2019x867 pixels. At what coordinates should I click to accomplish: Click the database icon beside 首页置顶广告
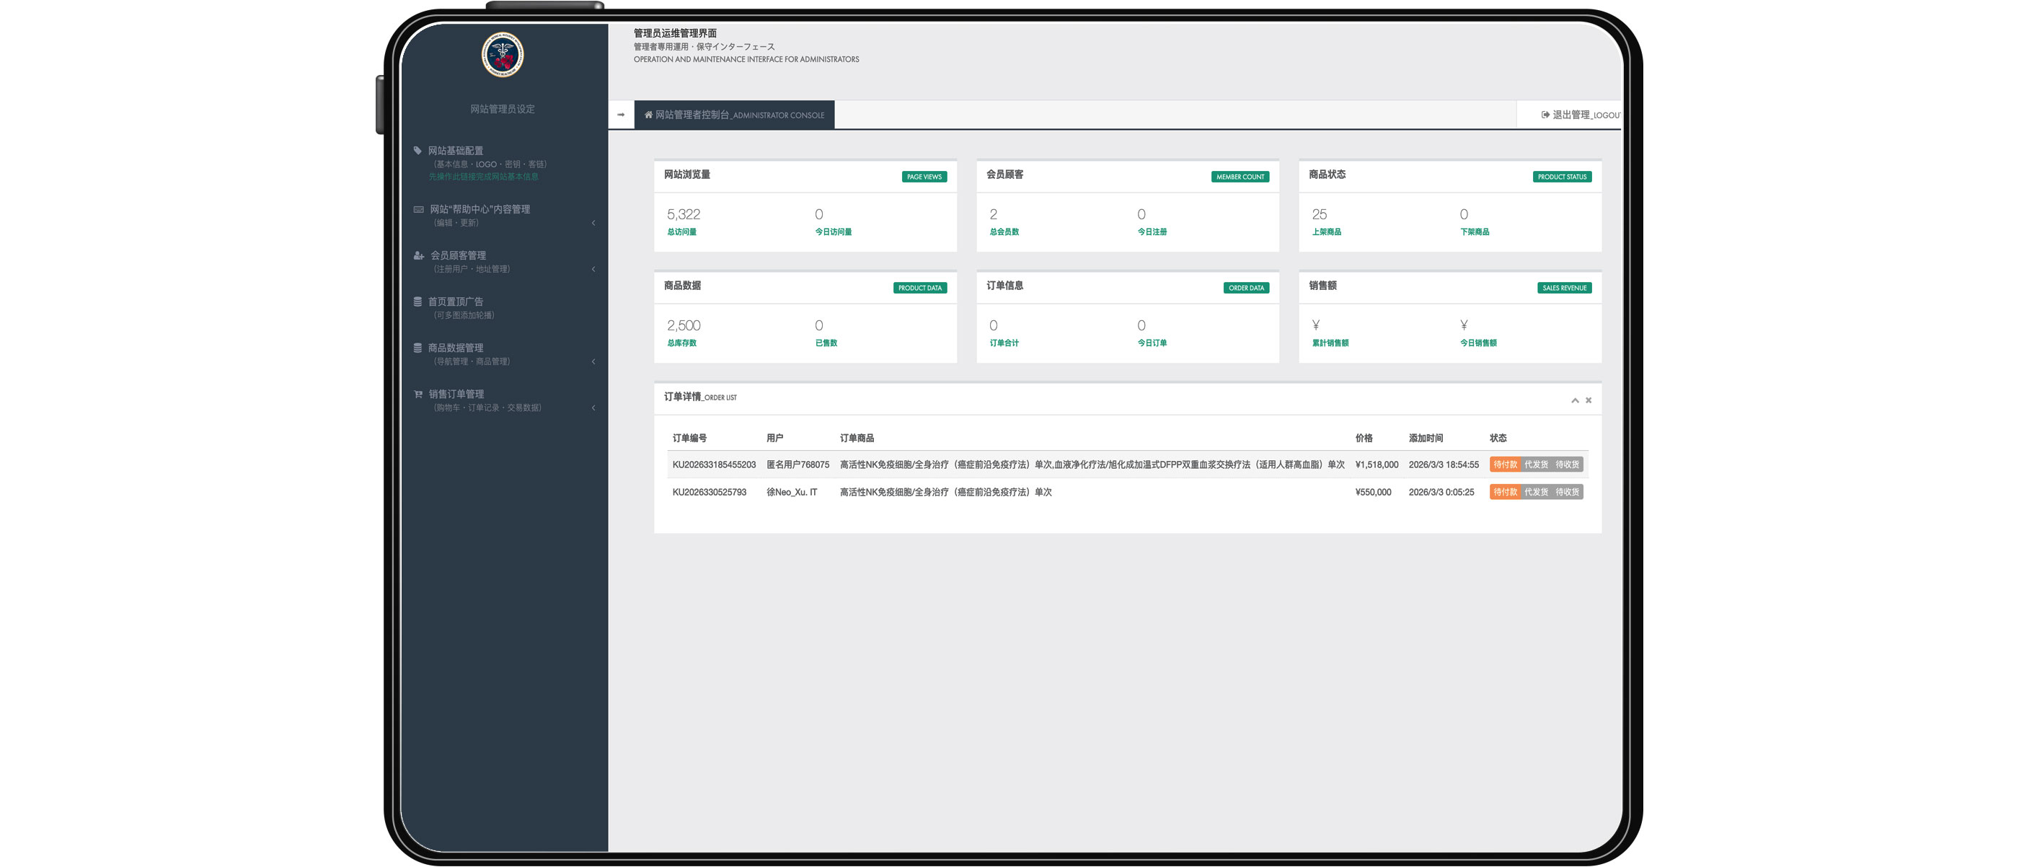click(x=418, y=302)
